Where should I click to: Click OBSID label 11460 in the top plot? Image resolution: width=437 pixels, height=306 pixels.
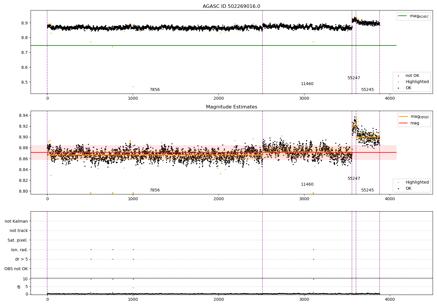[x=307, y=84]
